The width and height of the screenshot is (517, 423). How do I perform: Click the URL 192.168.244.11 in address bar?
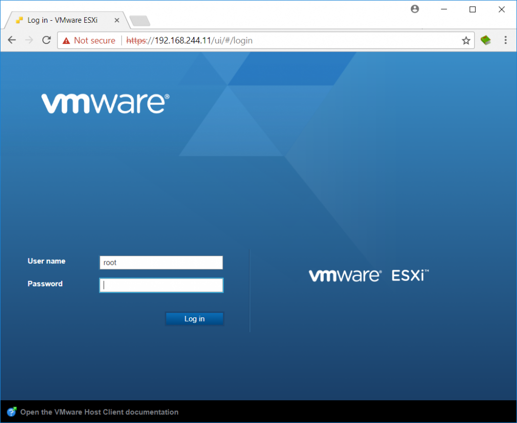(x=183, y=40)
